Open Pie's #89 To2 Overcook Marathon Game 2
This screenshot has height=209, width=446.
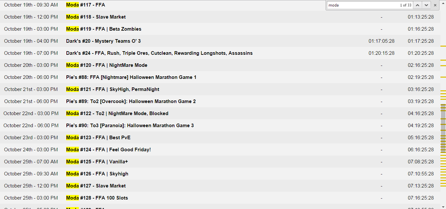click(x=131, y=101)
